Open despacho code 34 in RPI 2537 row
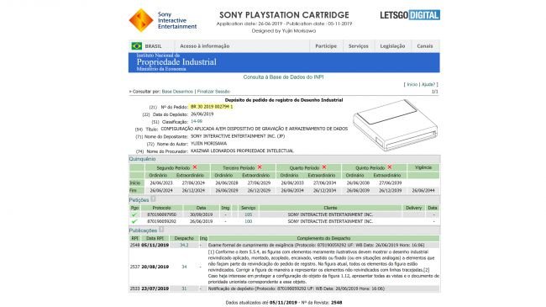Image resolution: width=546 pixels, height=307 pixels. pyautogui.click(x=184, y=267)
